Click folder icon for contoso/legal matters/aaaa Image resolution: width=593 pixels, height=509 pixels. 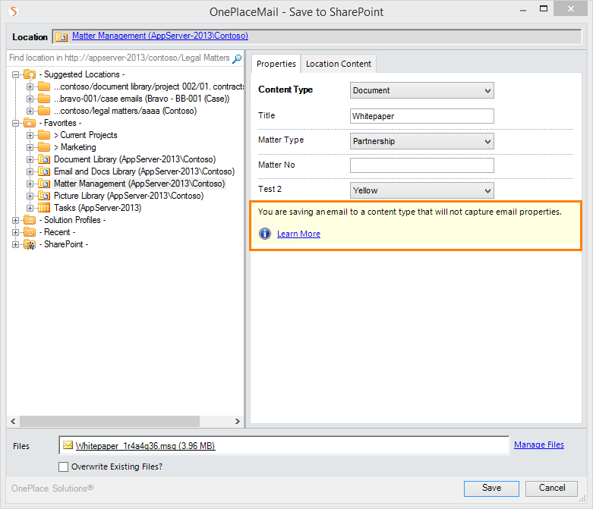[44, 111]
